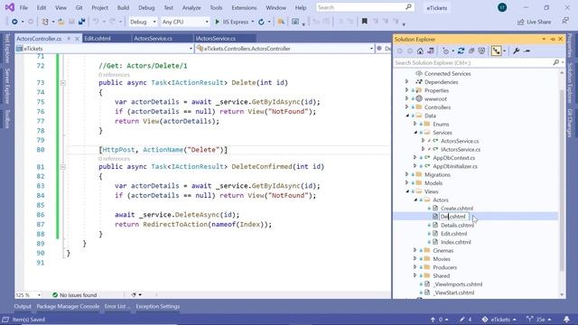Expand the Cinemas folder
578x325 pixels.
point(415,251)
